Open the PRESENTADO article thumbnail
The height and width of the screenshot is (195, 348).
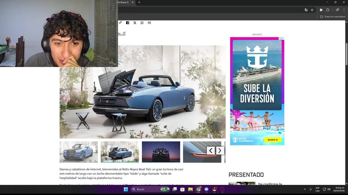tap(242, 184)
